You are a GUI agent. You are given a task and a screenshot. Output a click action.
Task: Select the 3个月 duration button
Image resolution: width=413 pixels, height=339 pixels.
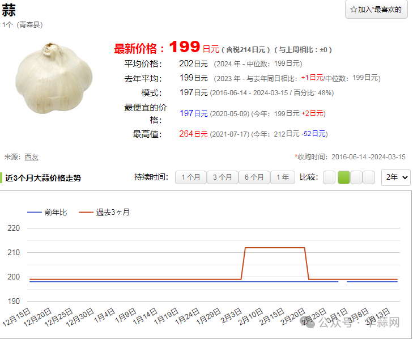click(223, 177)
